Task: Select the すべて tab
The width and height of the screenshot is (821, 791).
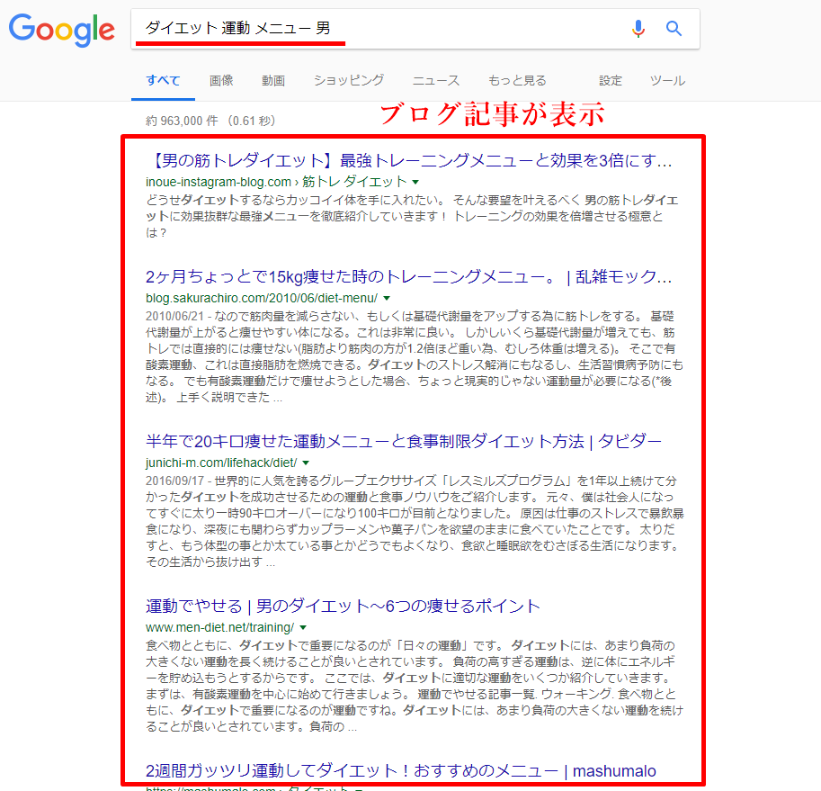Action: (x=163, y=80)
